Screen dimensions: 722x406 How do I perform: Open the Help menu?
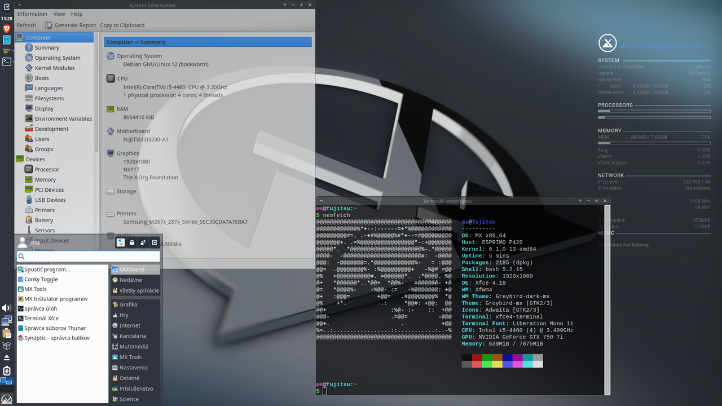(77, 14)
